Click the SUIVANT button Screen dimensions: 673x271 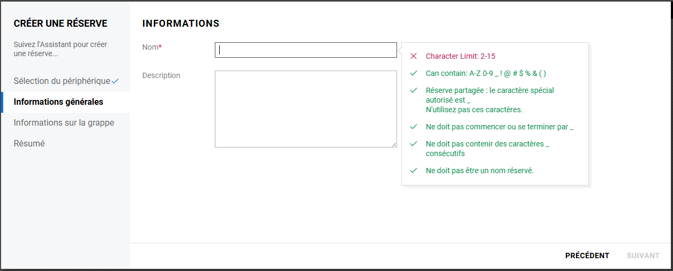643,255
